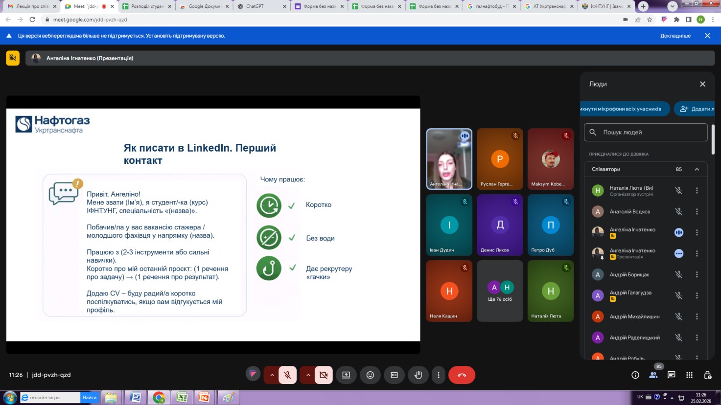Open Microsoft Word from the taskbar
The width and height of the screenshot is (721, 405).
[136, 398]
